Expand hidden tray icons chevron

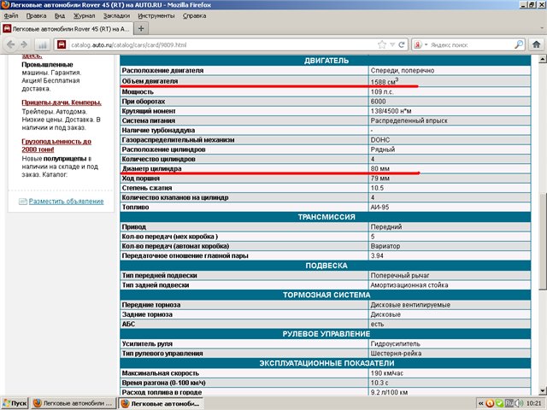click(480, 403)
